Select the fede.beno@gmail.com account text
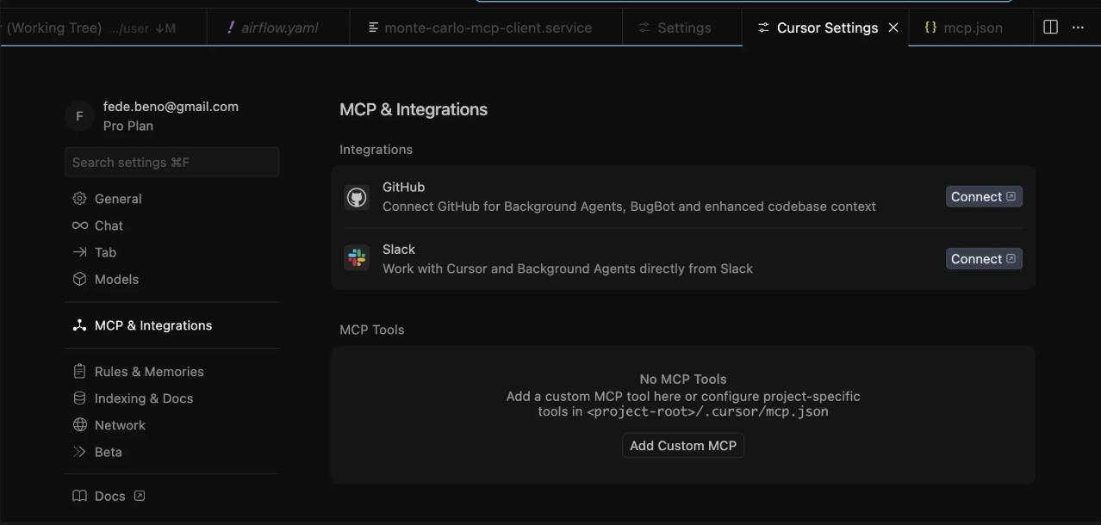Image resolution: width=1101 pixels, height=525 pixels. tap(171, 107)
